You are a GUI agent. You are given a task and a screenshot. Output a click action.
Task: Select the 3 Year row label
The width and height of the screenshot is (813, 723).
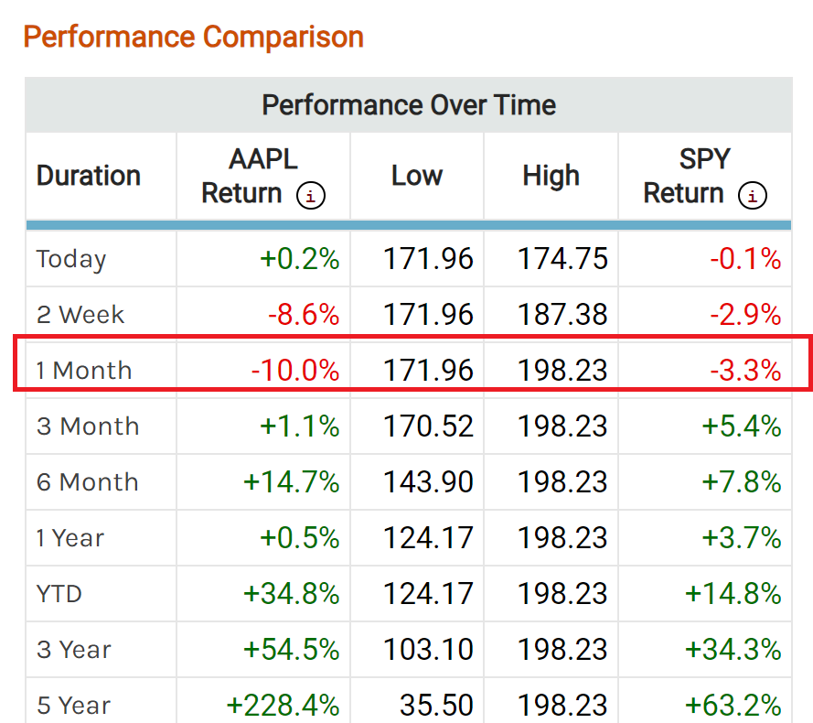click(x=74, y=649)
